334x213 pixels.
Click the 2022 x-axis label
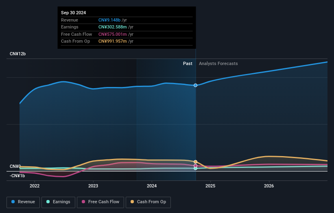pyautogui.click(x=35, y=186)
